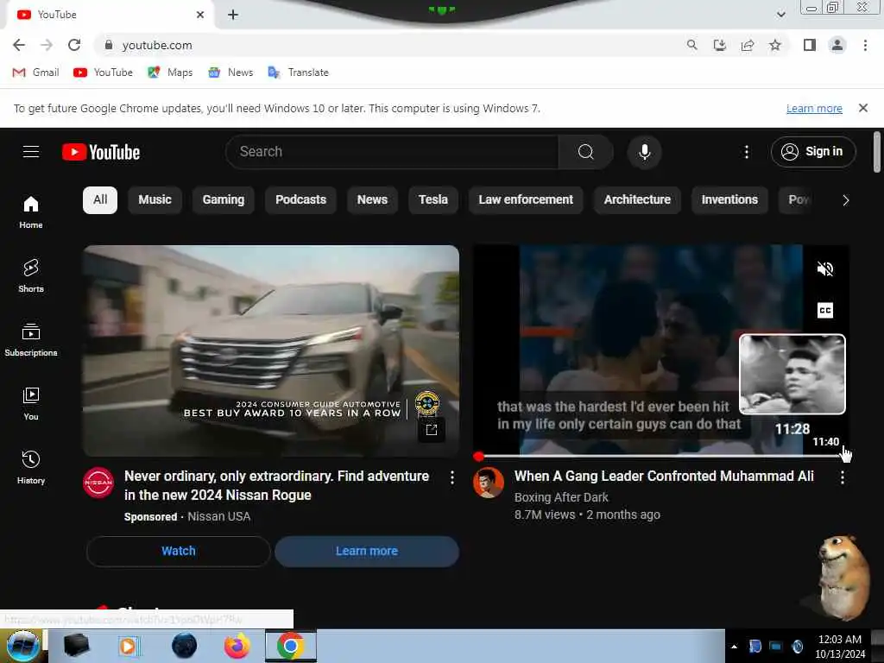The image size is (884, 663).
Task: Select the Podcasts filter chip
Action: [x=300, y=200]
